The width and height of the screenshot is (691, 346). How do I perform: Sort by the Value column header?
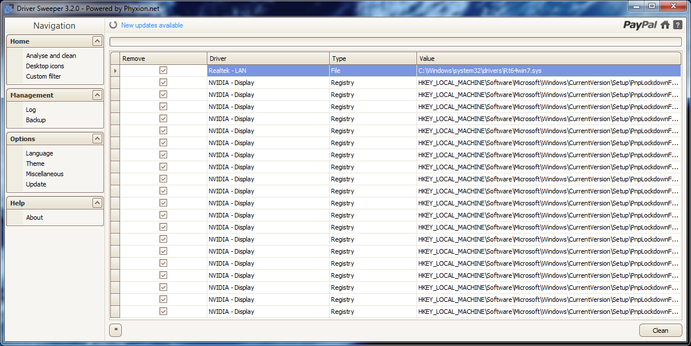[x=549, y=58]
